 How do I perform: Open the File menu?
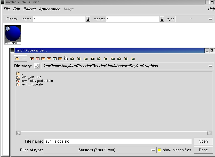tap(7, 9)
